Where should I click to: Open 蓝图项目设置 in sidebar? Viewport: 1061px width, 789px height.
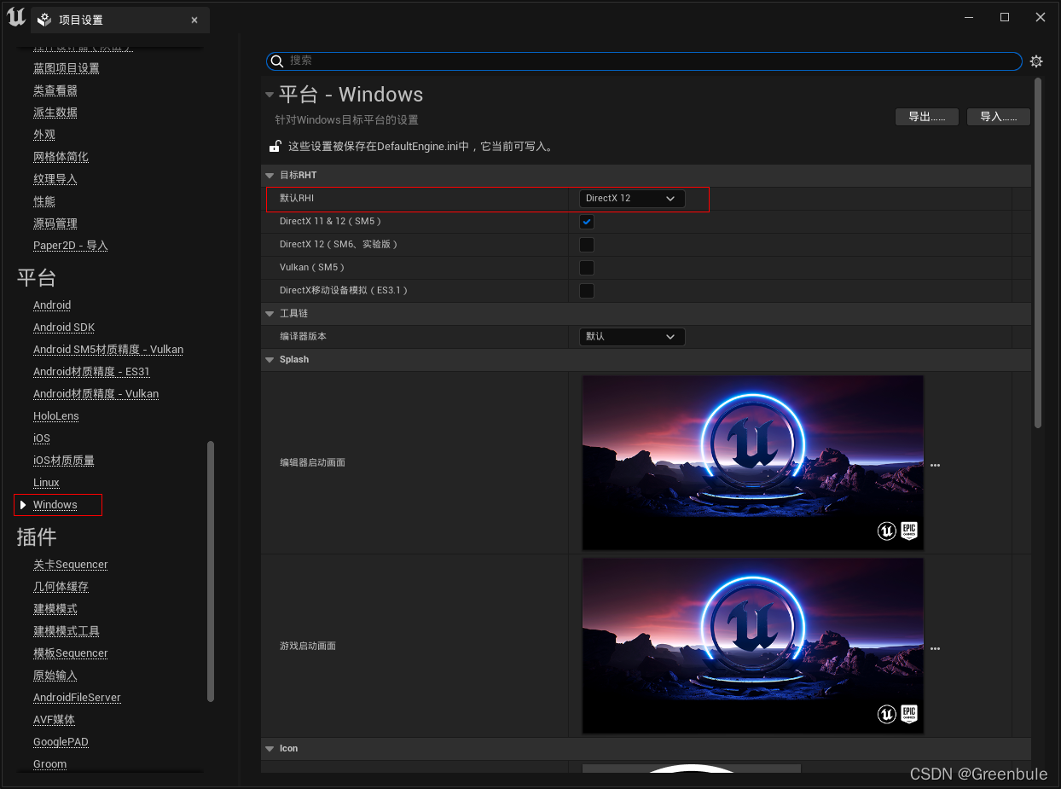(x=67, y=68)
